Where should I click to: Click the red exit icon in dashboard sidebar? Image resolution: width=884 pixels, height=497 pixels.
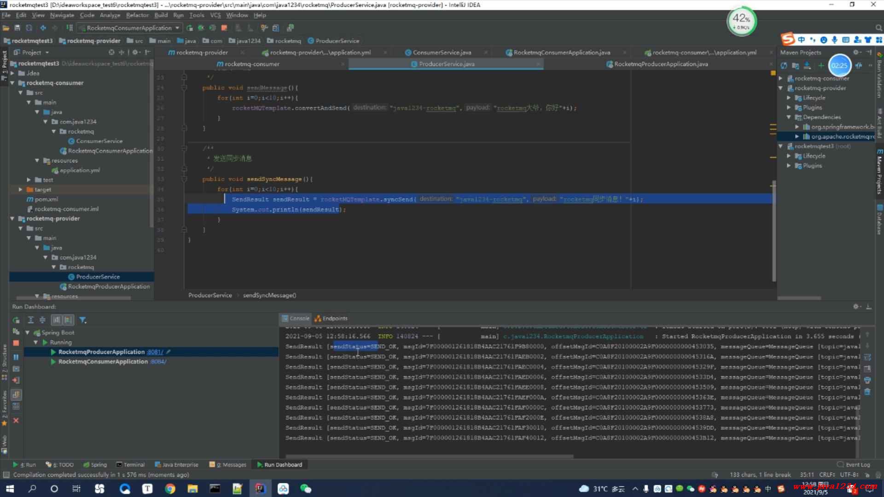coord(16,381)
